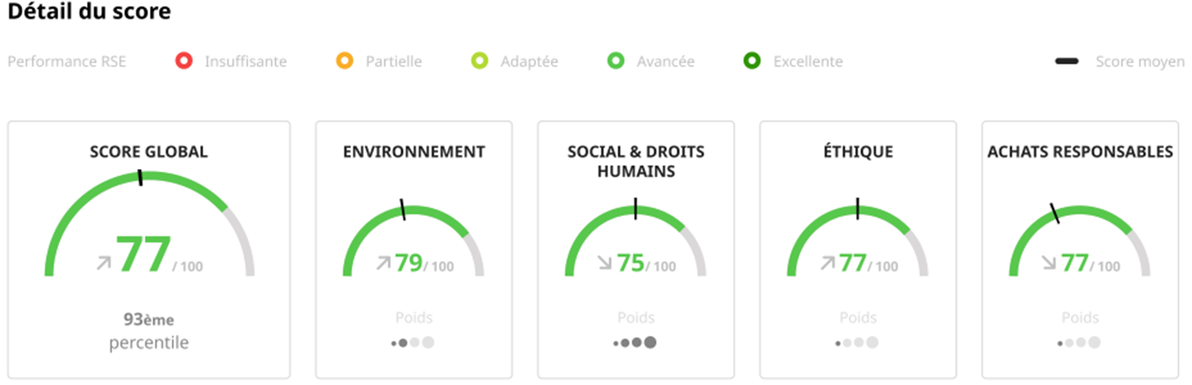
Task: Open the Éthique card heading
Action: pos(858,151)
